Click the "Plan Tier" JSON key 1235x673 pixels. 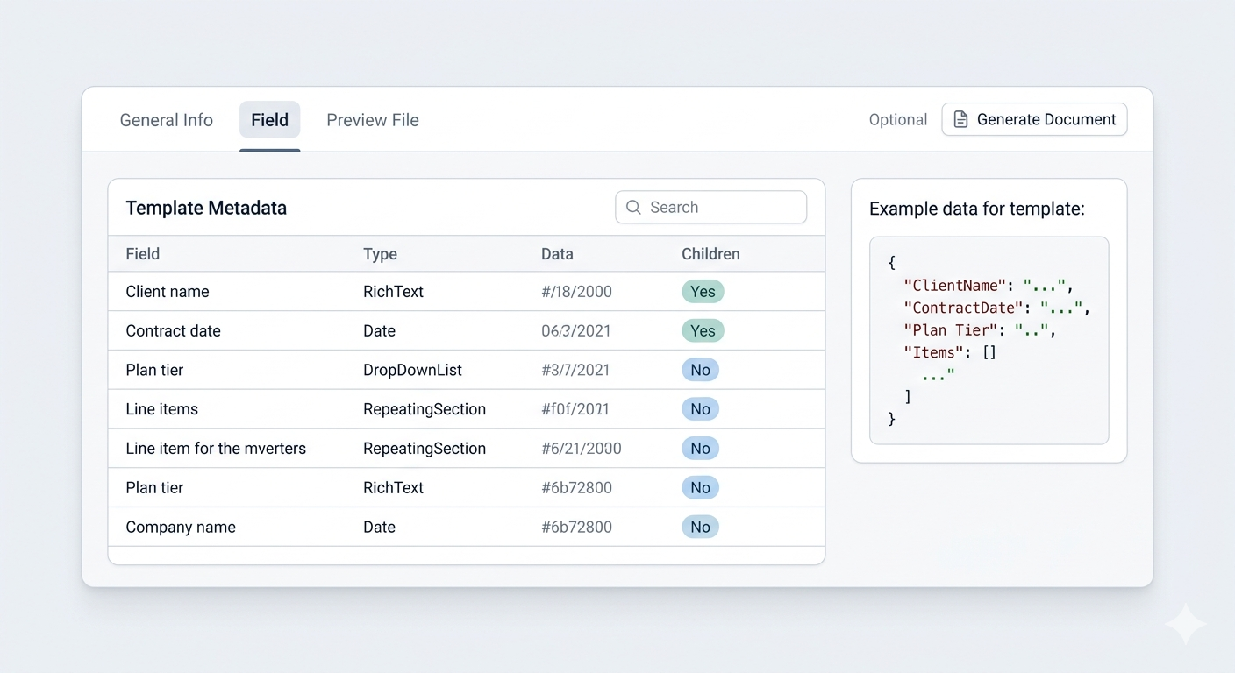pyautogui.click(x=951, y=330)
